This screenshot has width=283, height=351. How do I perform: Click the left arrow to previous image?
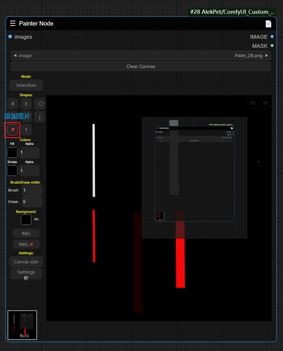click(x=15, y=55)
